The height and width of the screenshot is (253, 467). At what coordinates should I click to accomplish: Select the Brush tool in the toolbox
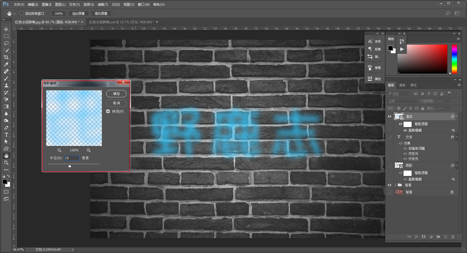(x=6, y=78)
